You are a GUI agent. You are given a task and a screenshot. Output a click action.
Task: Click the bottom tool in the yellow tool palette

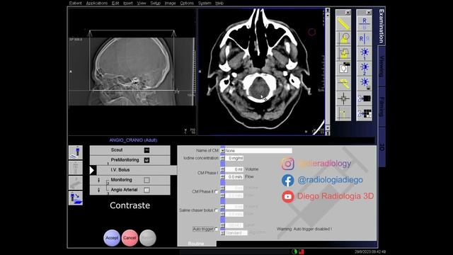pos(343,113)
